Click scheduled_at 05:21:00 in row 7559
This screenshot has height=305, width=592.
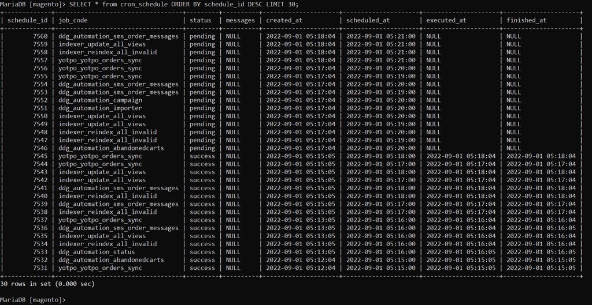[x=381, y=44]
